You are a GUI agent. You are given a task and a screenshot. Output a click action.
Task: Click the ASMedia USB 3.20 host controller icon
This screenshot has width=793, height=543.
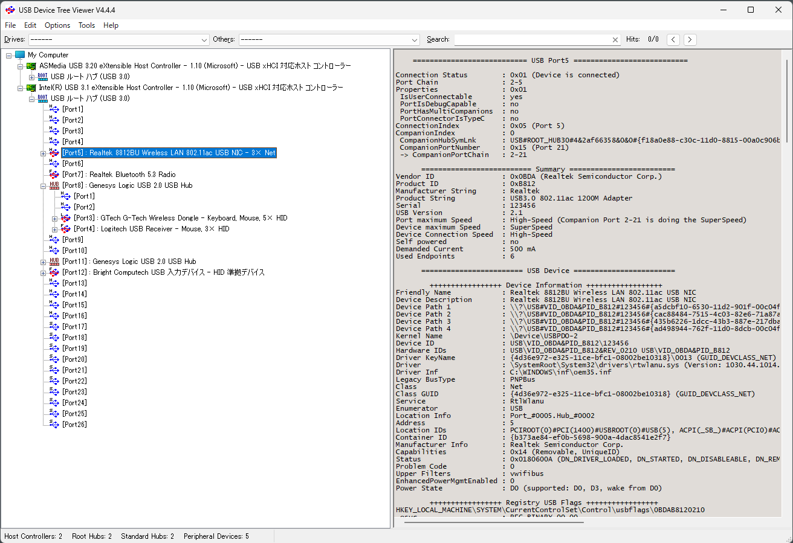click(31, 66)
